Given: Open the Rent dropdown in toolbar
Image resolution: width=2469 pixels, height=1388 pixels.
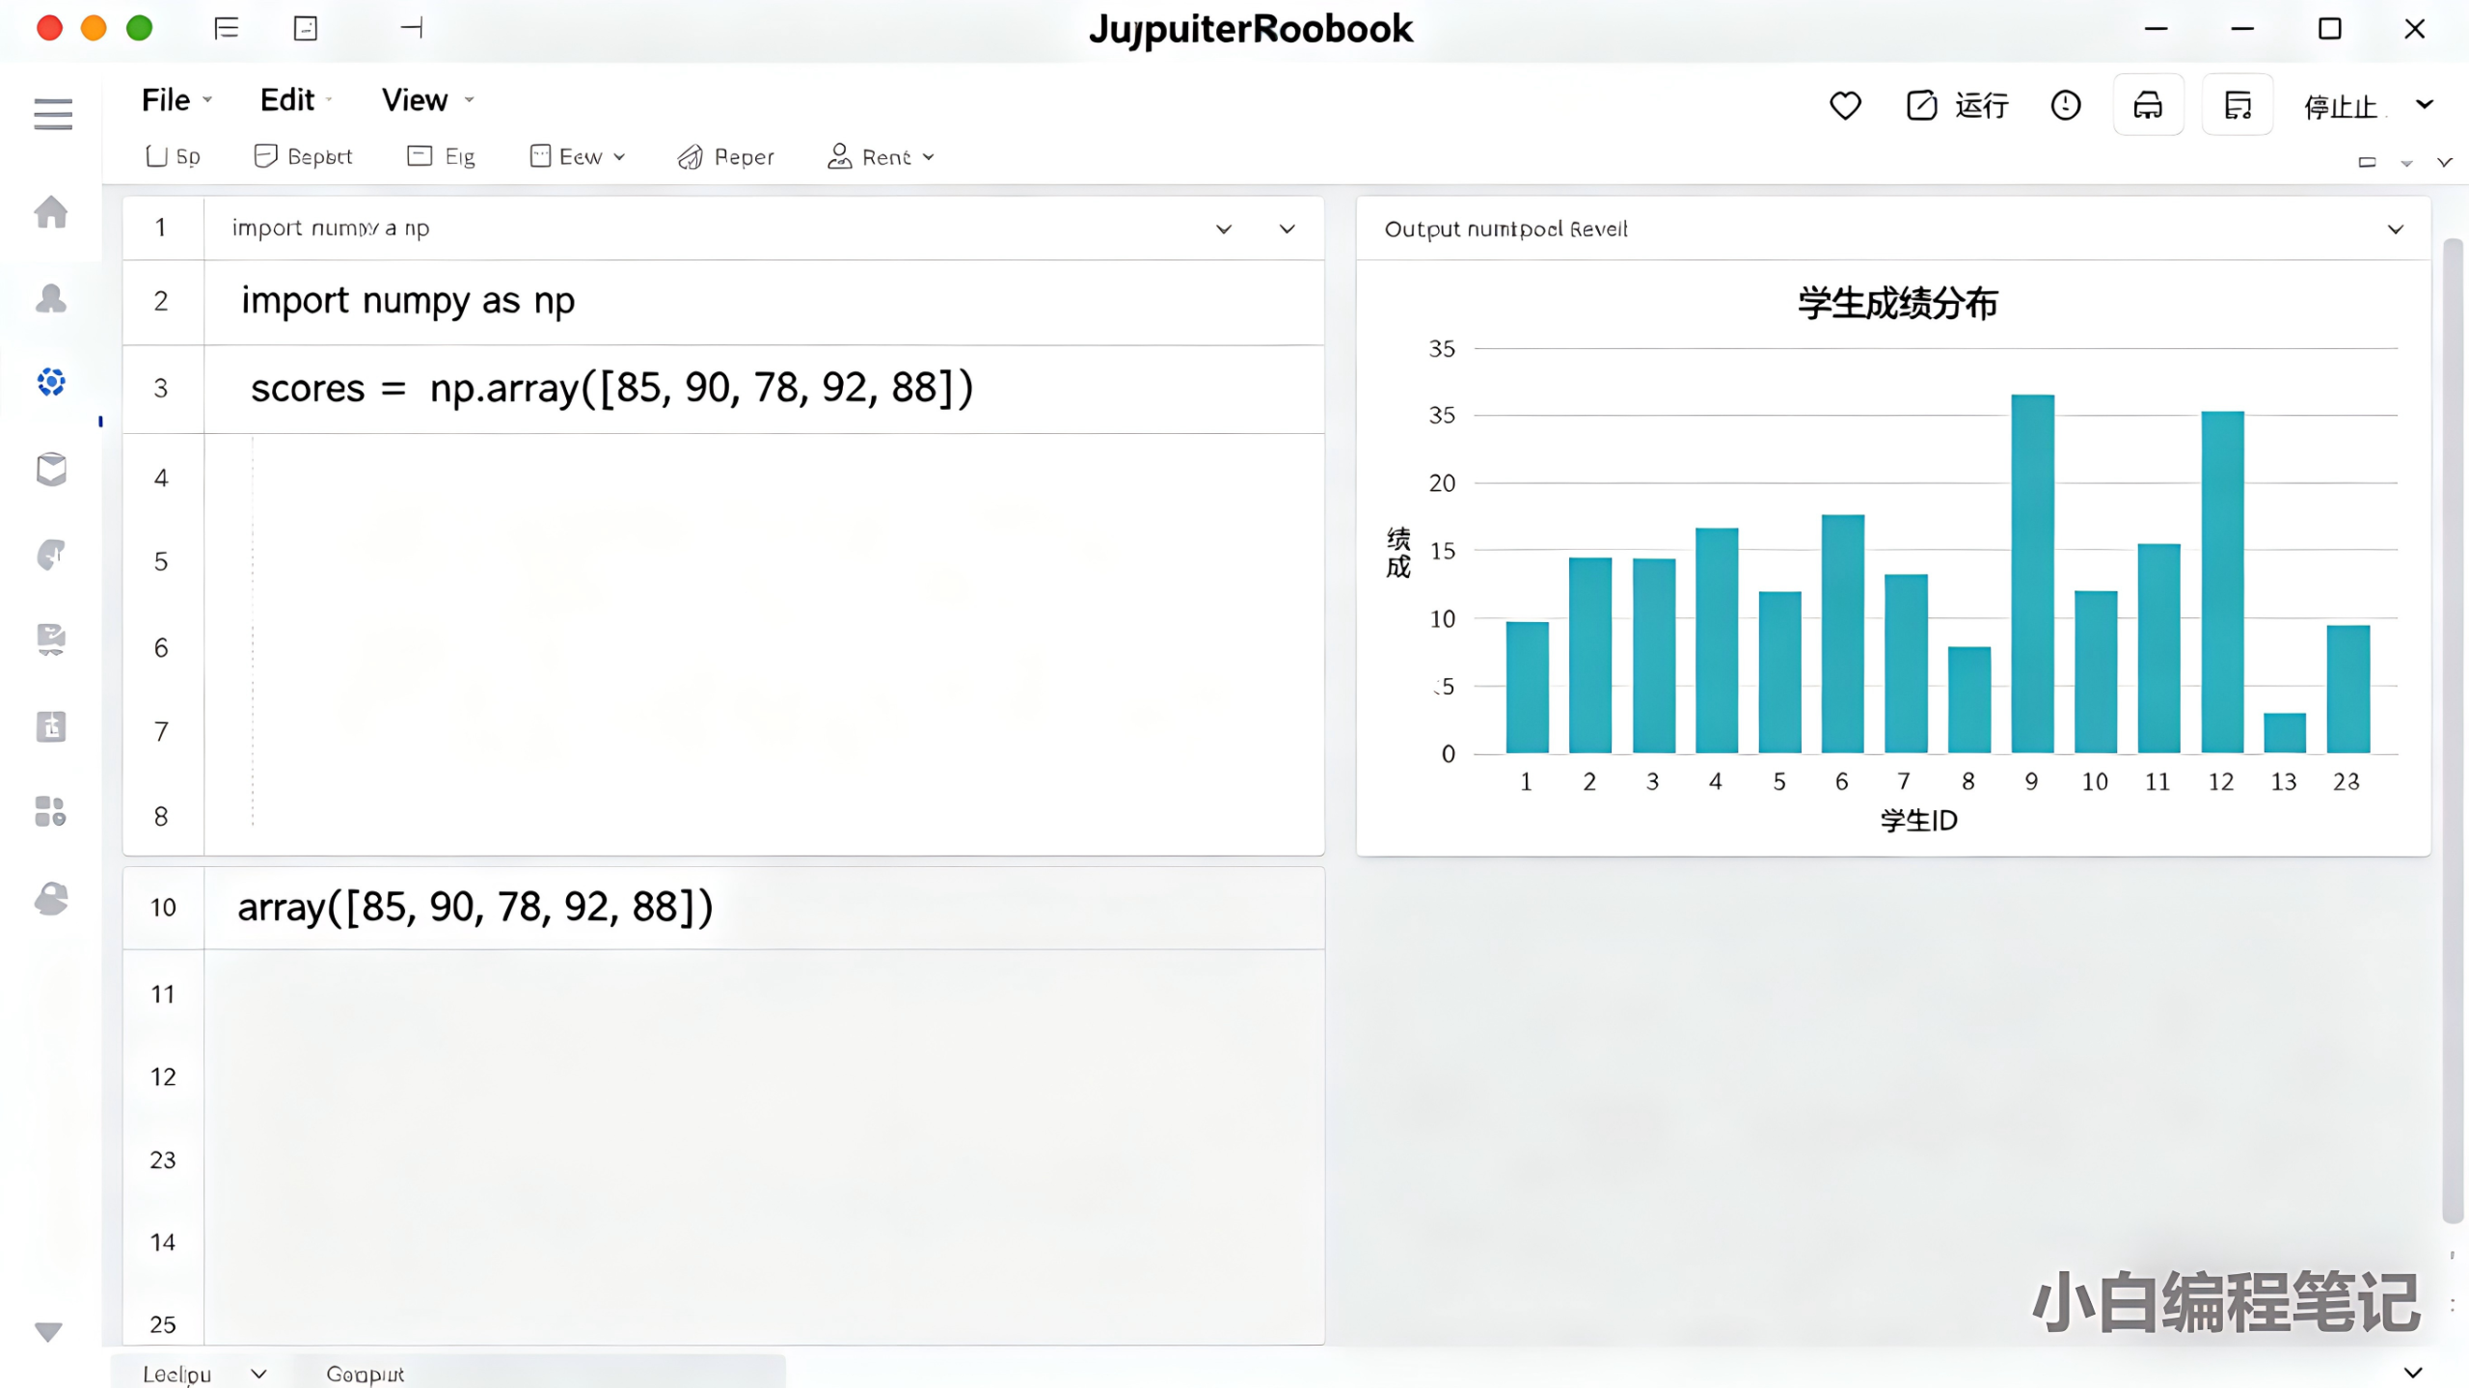Looking at the screenshot, I should (882, 157).
